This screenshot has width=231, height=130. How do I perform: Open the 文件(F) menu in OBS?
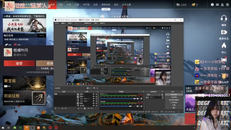(57, 23)
